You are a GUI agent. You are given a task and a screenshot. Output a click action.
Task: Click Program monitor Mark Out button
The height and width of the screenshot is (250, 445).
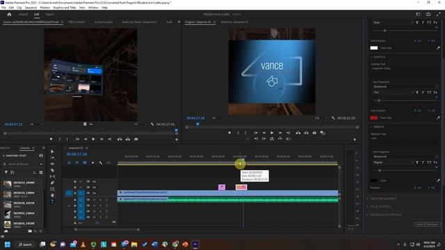245,133
